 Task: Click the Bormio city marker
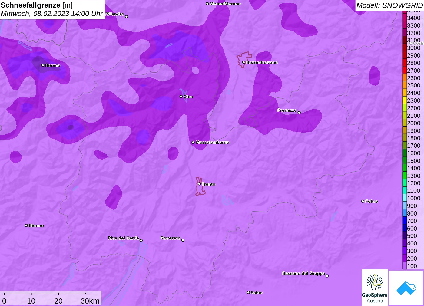43,65
